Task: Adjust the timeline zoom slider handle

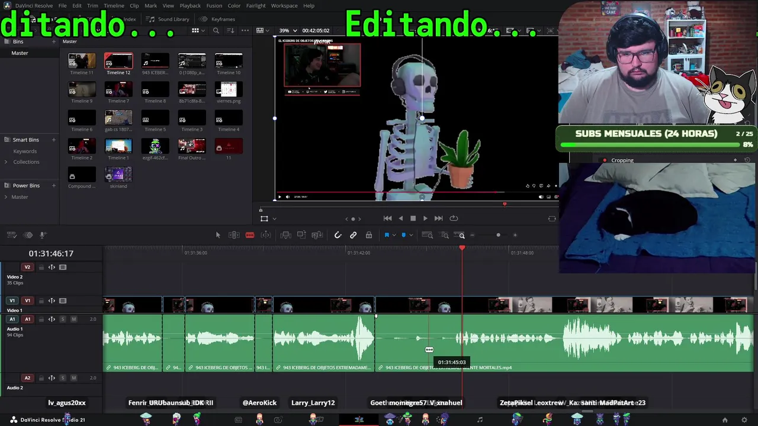Action: pos(498,235)
